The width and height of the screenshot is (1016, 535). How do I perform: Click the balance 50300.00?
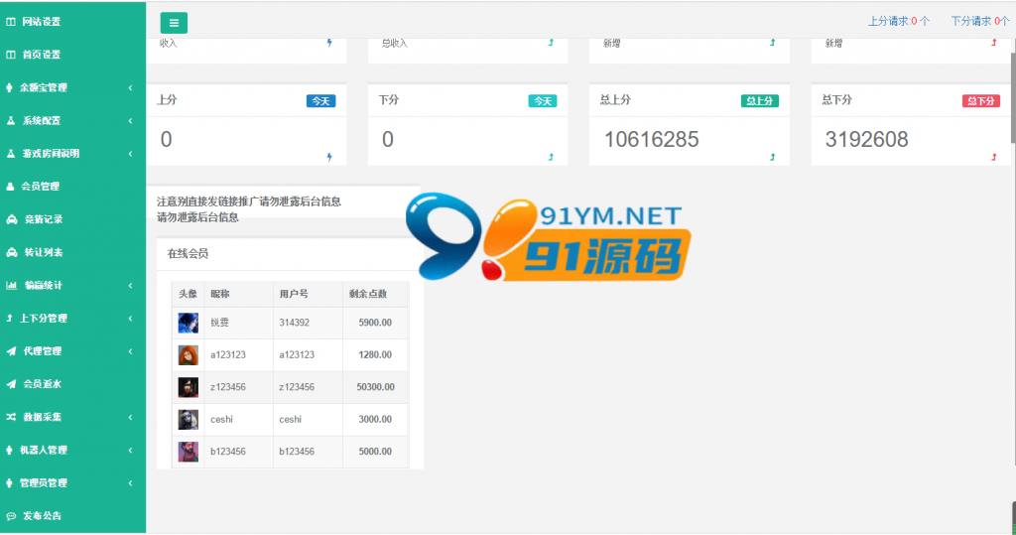pos(375,387)
